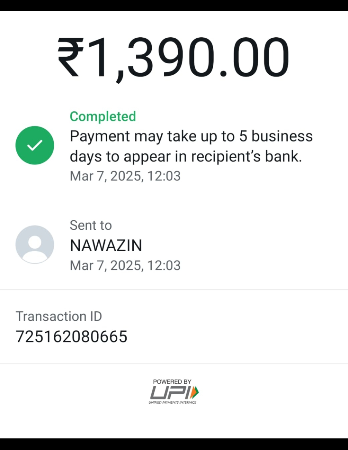Tap the divider line below transaction number
Screen dimensions: 348x450
pos(174,364)
